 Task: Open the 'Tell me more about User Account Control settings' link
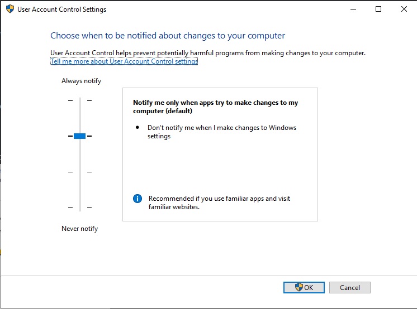(124, 61)
